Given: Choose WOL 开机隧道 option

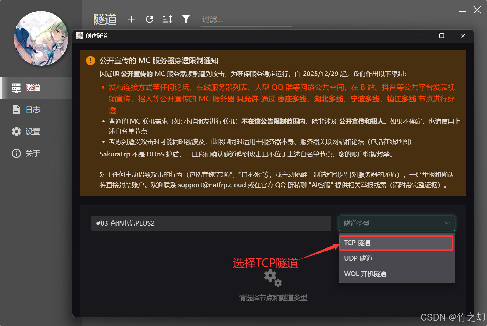Looking at the screenshot, I should pos(396,274).
